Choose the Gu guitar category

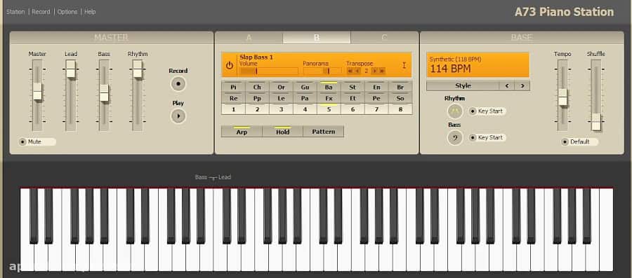coord(305,87)
